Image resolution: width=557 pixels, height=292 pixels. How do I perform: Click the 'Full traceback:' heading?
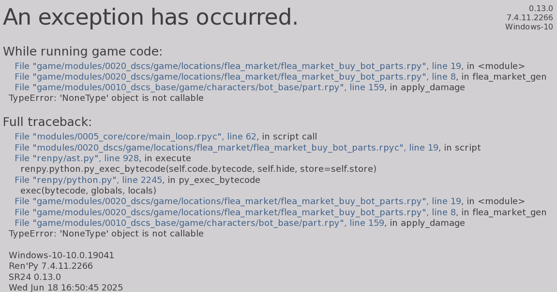click(x=47, y=122)
